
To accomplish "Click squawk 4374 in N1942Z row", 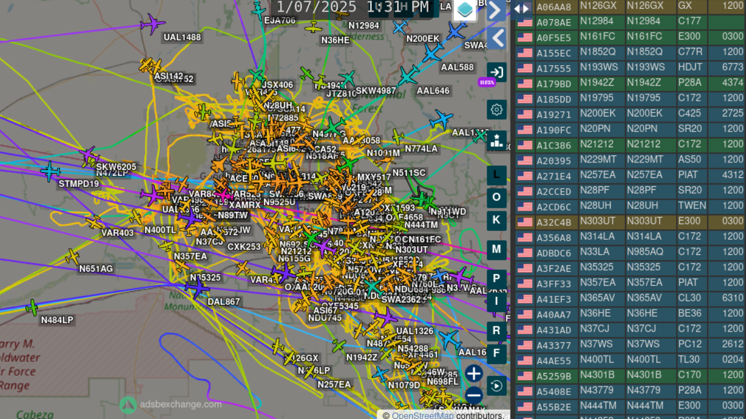I will 733,83.
